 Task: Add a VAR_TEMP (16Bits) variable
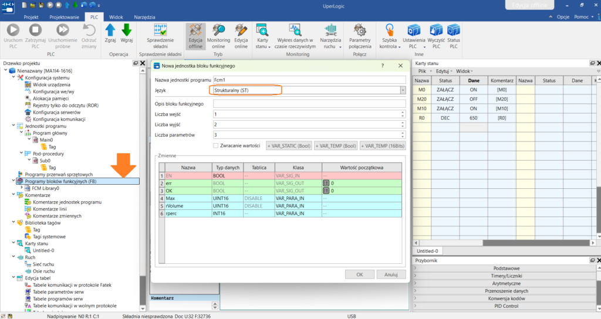[383, 146]
